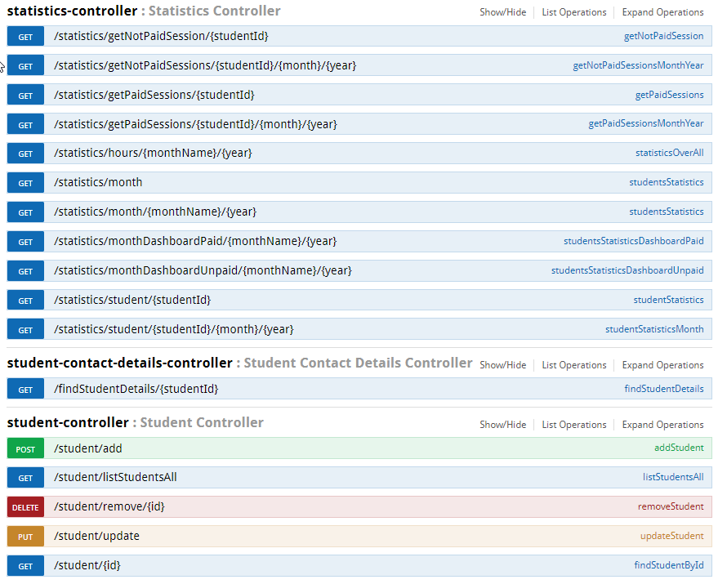The width and height of the screenshot is (727, 584).
Task: Expand the /statistics/month endpoint path
Action: [98, 183]
